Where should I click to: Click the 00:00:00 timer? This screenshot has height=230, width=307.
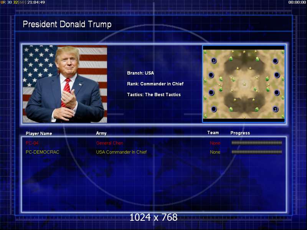(297, 2)
